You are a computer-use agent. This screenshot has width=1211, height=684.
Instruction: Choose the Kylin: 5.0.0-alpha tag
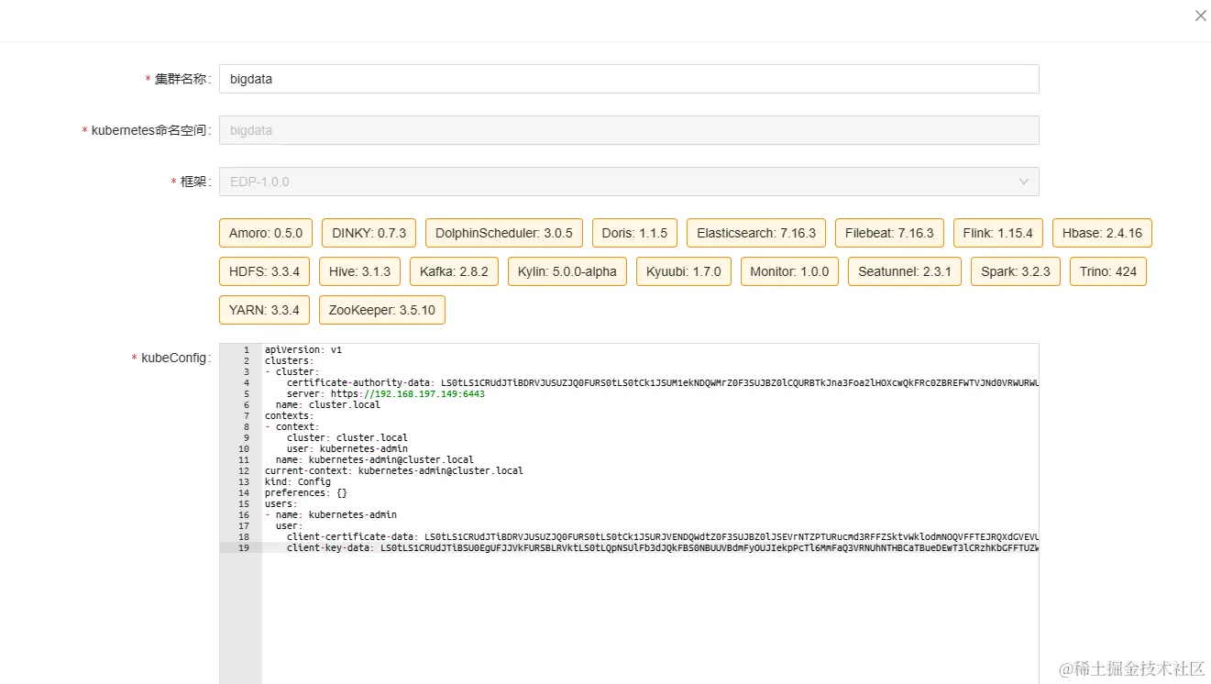click(567, 271)
